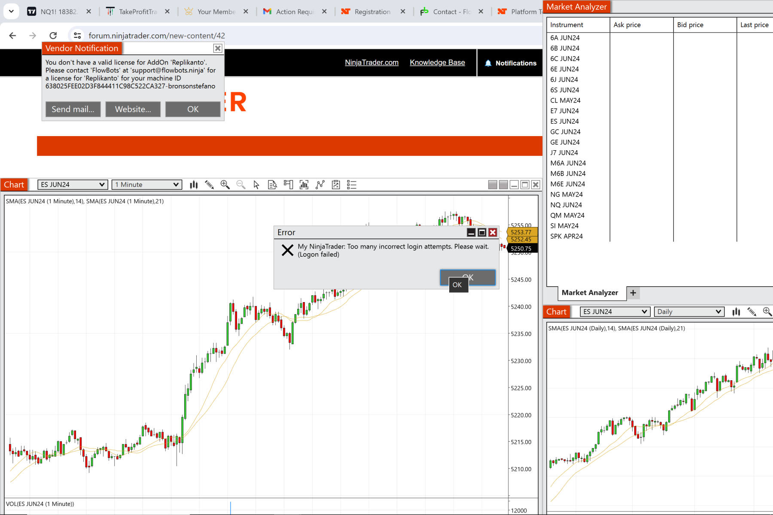Viewport: 773px width, 515px height.
Task: Select the drawing tools pencil in 1 Minute chart
Action: [x=210, y=185]
